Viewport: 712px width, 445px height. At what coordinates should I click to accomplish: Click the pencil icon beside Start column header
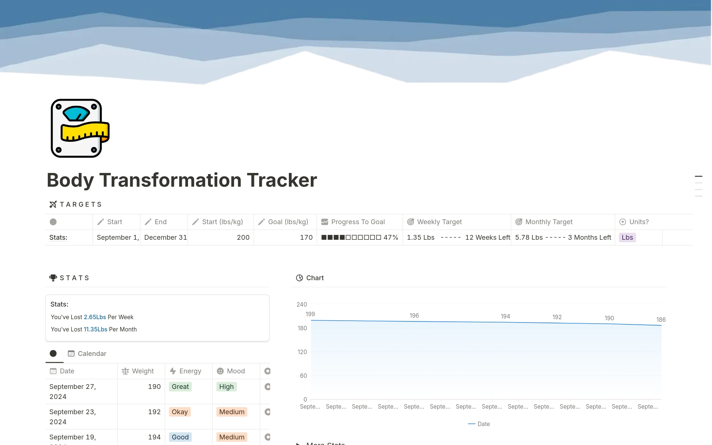click(x=101, y=222)
